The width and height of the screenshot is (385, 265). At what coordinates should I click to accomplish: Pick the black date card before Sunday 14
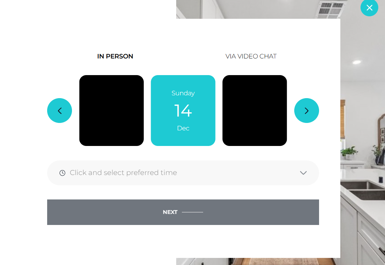coord(111,111)
